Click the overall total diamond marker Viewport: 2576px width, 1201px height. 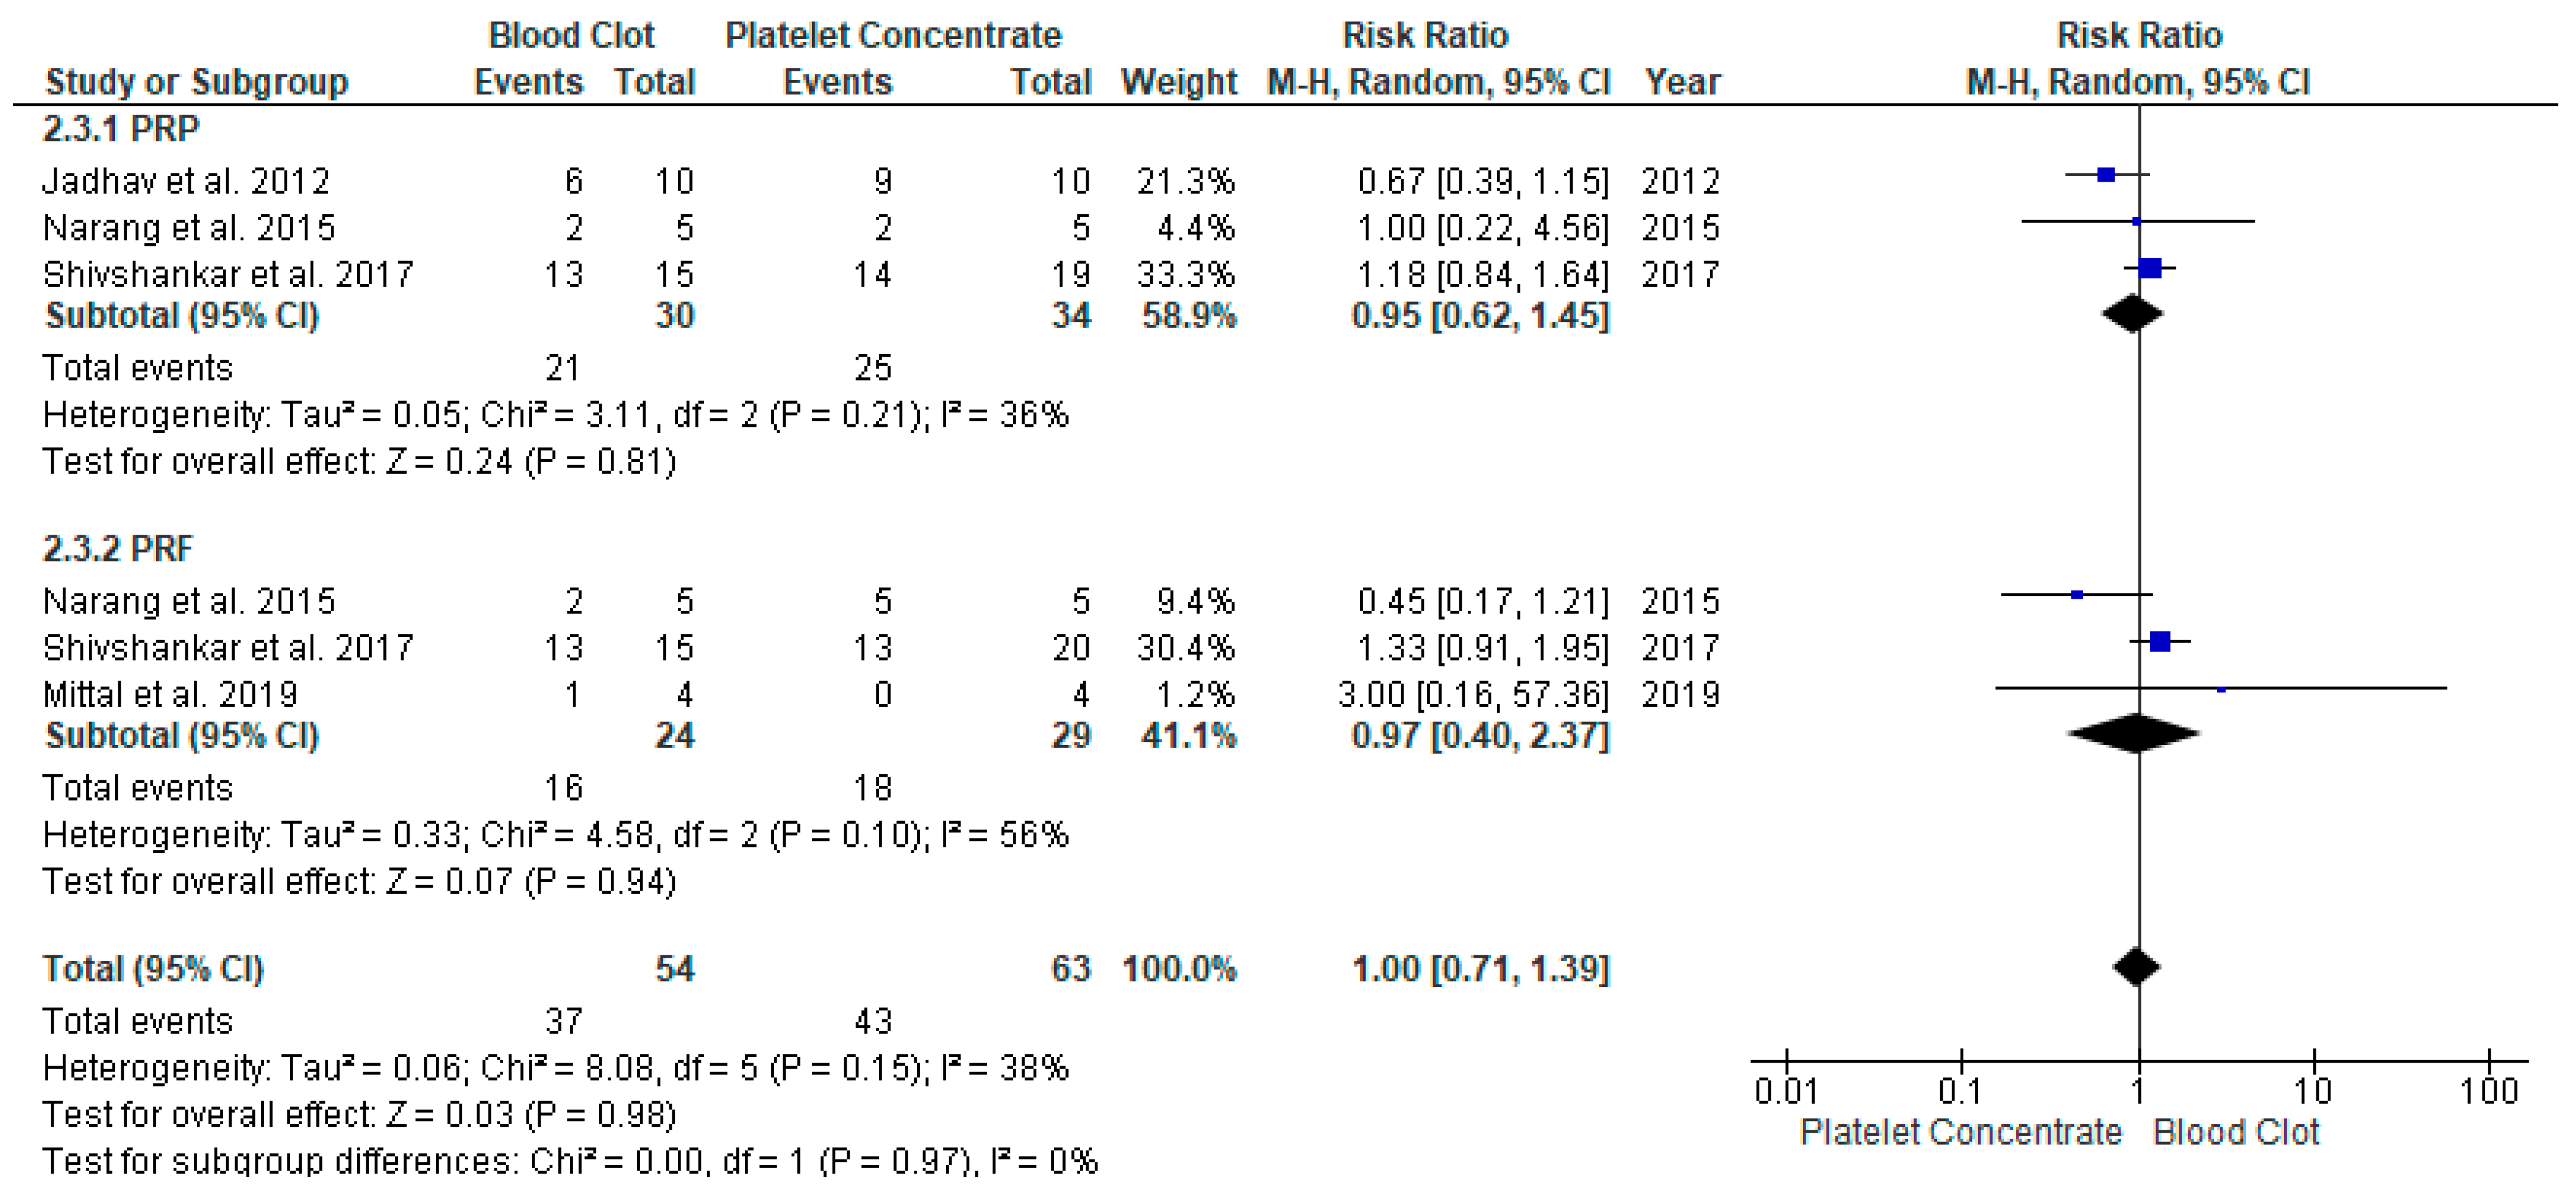click(x=2137, y=967)
